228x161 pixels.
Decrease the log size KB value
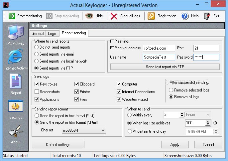[x=208, y=125]
